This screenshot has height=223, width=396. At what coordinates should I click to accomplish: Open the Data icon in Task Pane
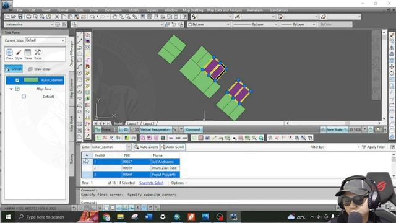pos(10,54)
